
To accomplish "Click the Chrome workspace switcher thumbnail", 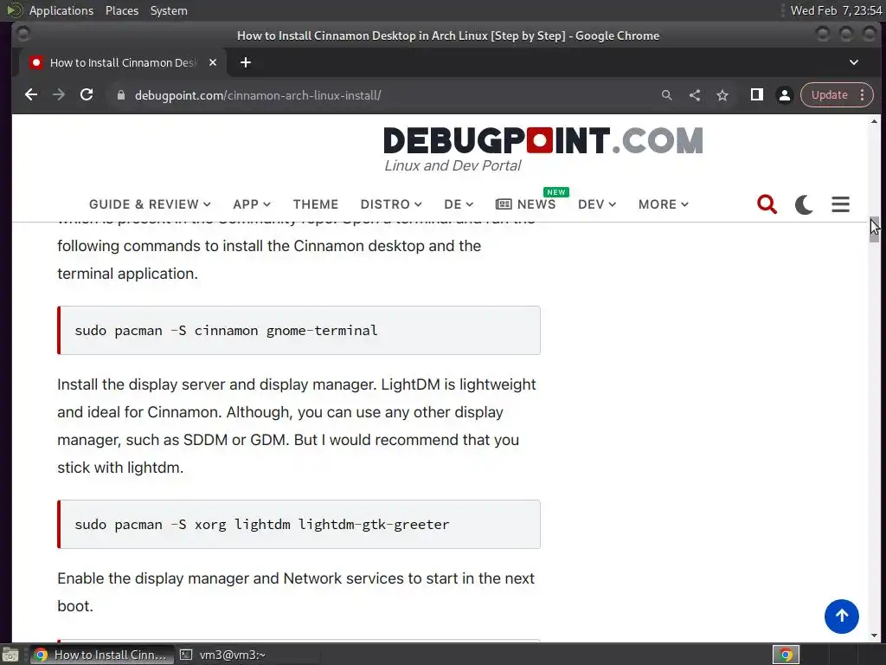I will [x=786, y=655].
